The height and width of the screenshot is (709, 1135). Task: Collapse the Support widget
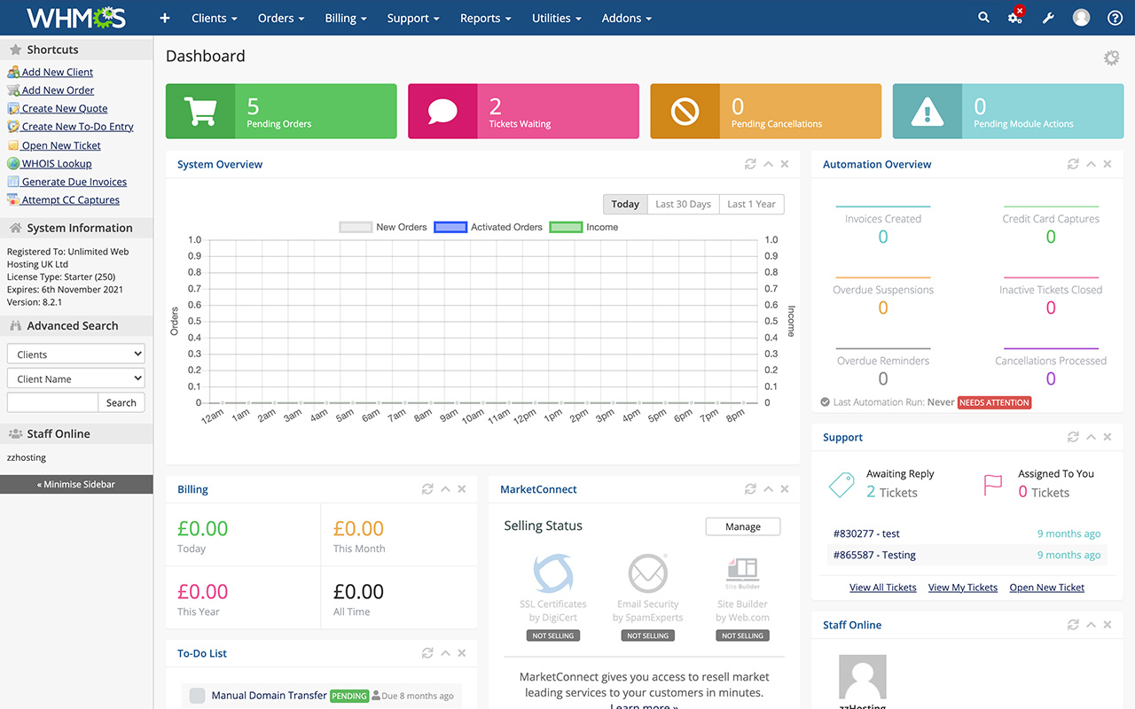click(x=1091, y=438)
